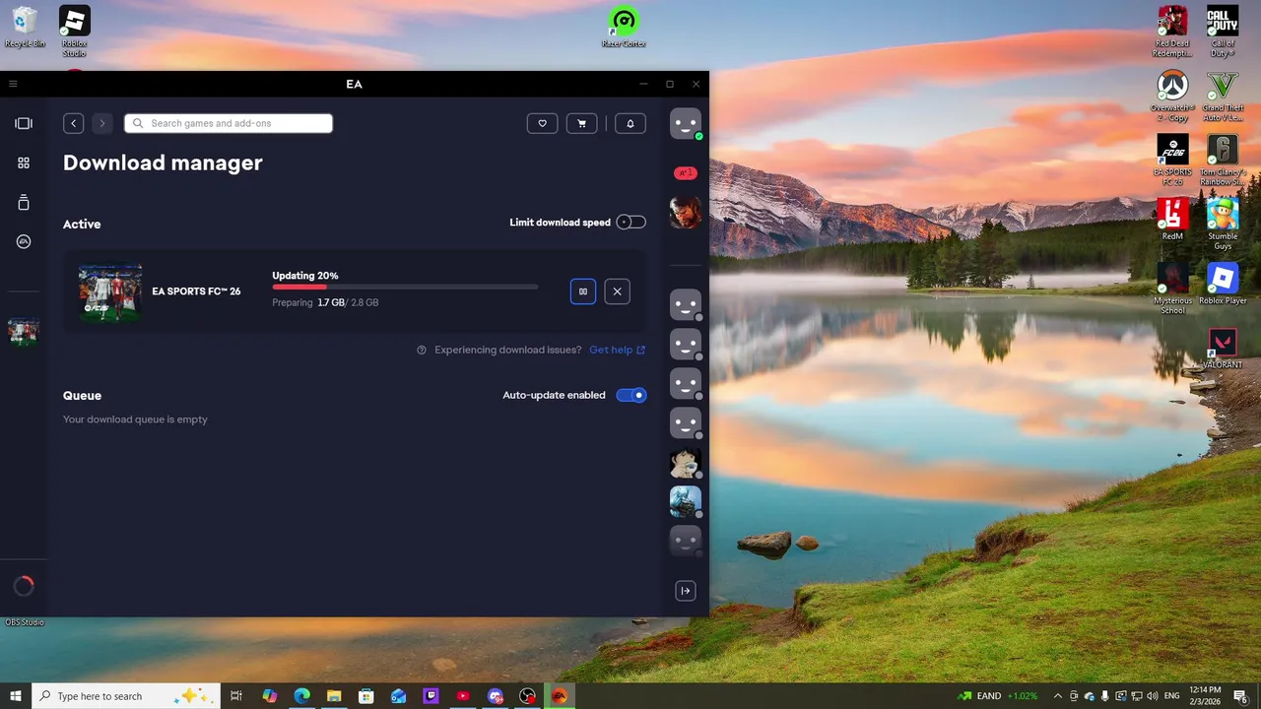Open the My Collection icon in sidebar

tap(24, 202)
